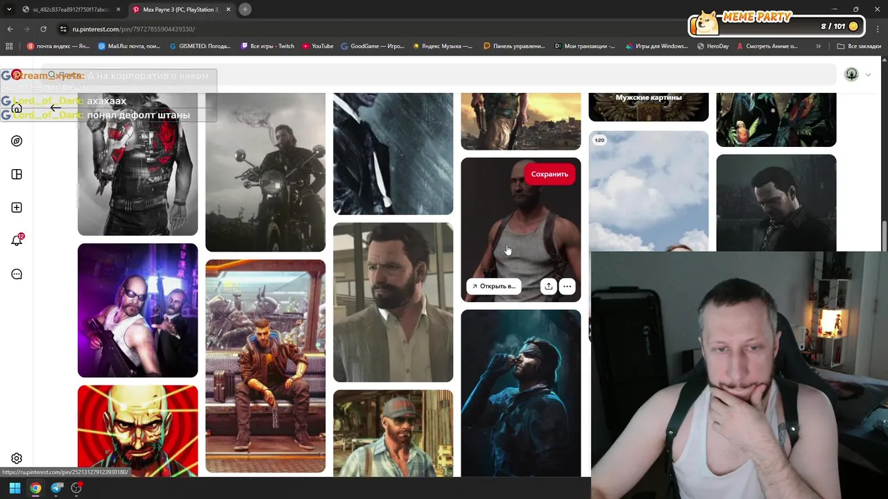The height and width of the screenshot is (499, 888).
Task: Expand the accounts chevron next to avatar
Action: click(x=868, y=74)
